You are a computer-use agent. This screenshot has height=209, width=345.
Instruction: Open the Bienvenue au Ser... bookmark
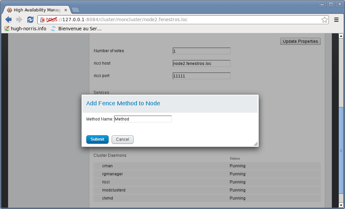76,29
